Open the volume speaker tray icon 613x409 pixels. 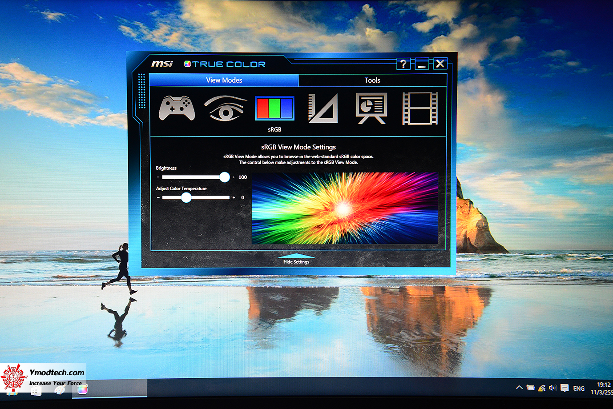pos(553,388)
